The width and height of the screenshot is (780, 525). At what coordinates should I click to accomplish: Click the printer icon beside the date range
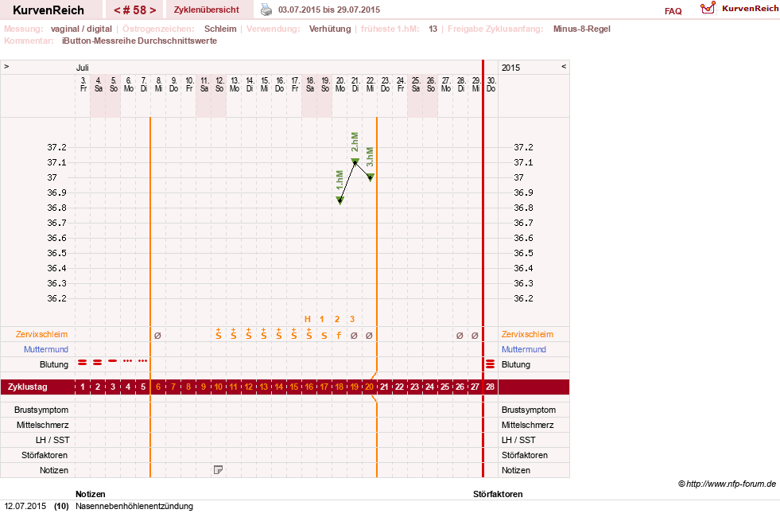point(266,10)
